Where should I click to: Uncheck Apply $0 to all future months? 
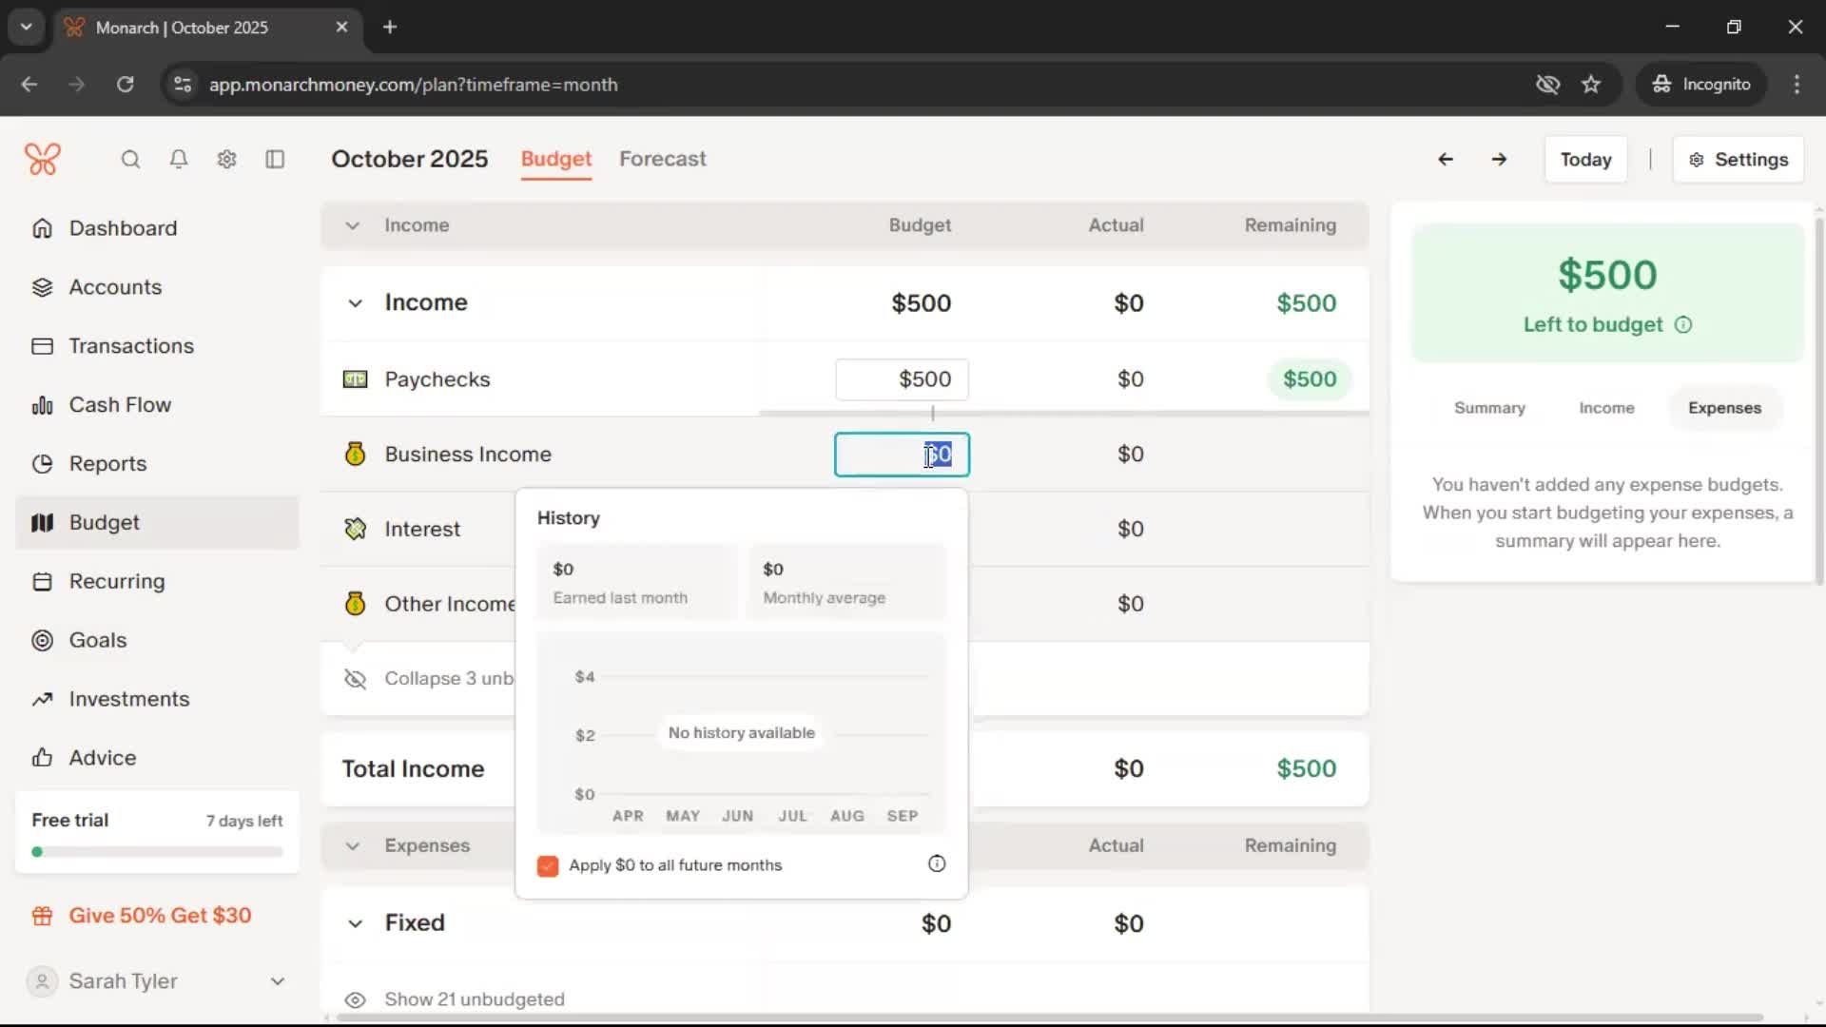[x=548, y=865]
